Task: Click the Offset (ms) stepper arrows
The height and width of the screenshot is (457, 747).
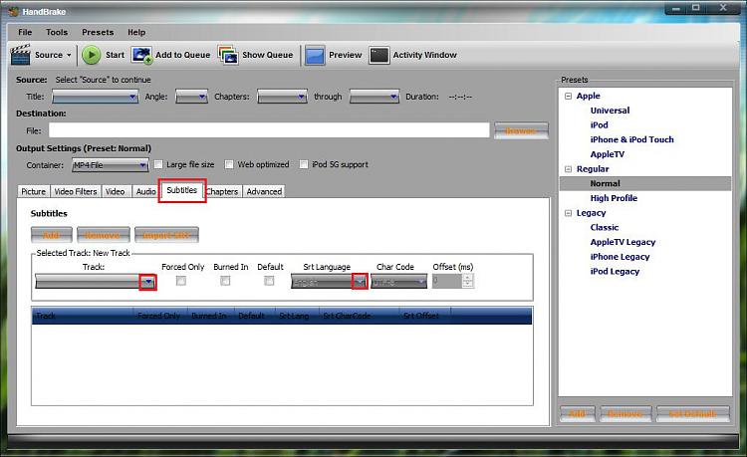Action: pyautogui.click(x=468, y=282)
